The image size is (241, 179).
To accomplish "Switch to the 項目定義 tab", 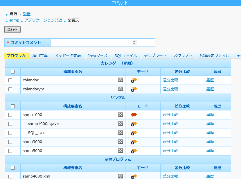I will (x=40, y=56).
